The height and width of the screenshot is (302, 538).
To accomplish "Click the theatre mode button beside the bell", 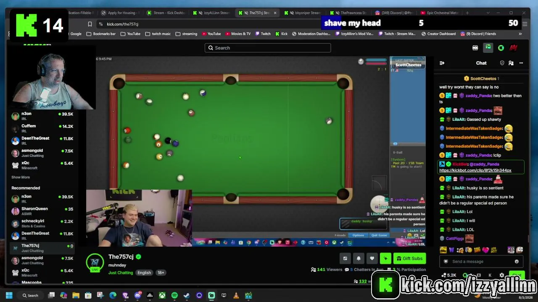I will point(345,258).
